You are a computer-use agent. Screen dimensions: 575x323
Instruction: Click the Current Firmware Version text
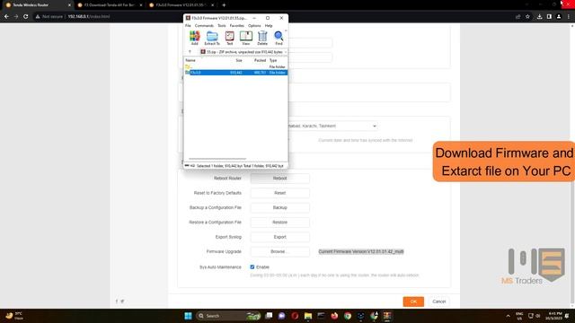point(361,251)
